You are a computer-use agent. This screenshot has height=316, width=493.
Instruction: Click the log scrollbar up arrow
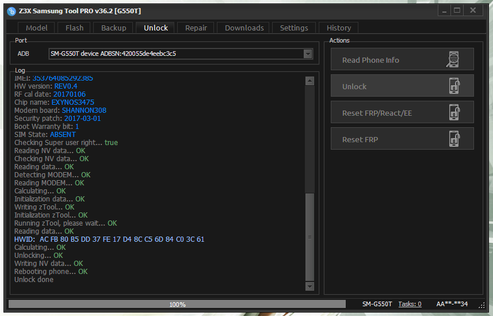(x=309, y=81)
